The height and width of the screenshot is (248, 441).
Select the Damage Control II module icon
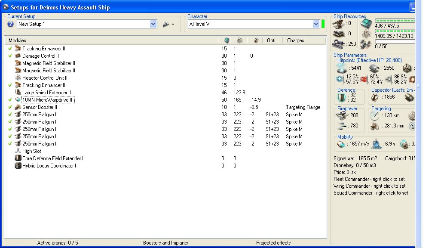(18, 56)
